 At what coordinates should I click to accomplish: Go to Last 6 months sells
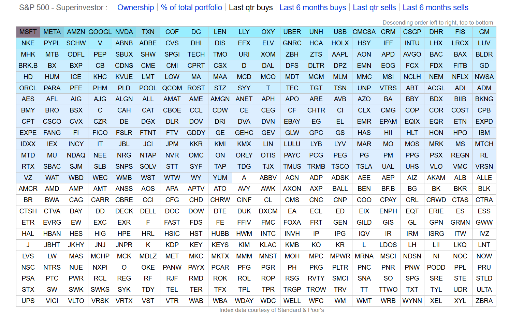click(x=435, y=7)
